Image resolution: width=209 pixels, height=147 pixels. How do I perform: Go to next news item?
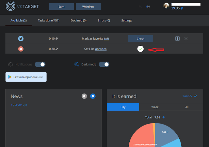point(93,96)
